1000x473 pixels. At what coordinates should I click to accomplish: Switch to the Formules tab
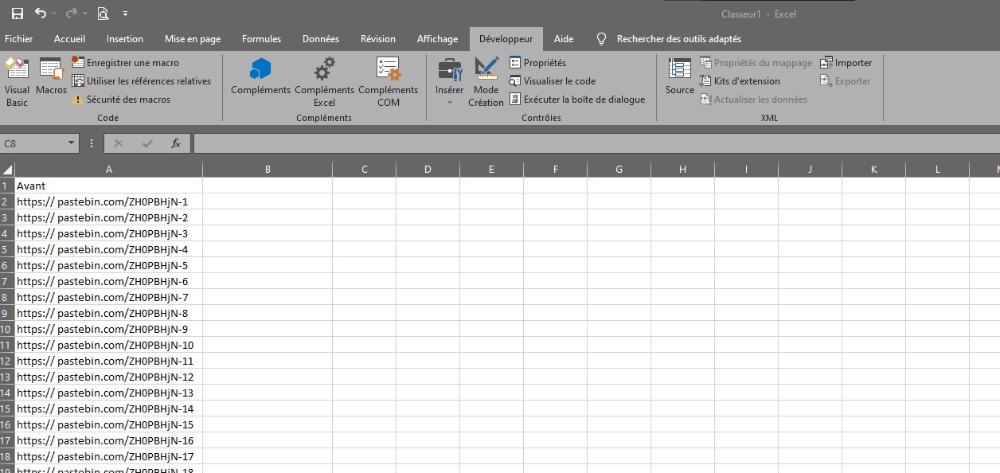click(261, 39)
